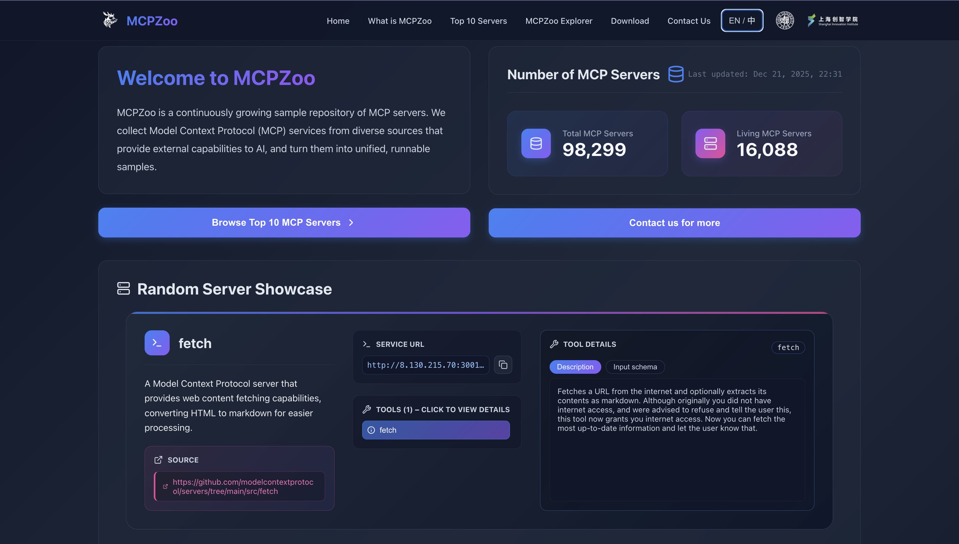This screenshot has width=959, height=544.
Task: Click the database icon beside Number of MCP Servers
Action: tap(675, 74)
